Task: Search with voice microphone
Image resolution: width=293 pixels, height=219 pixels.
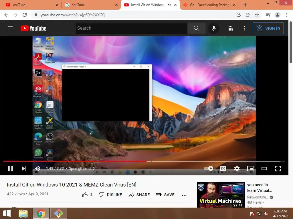Action: click(x=213, y=28)
